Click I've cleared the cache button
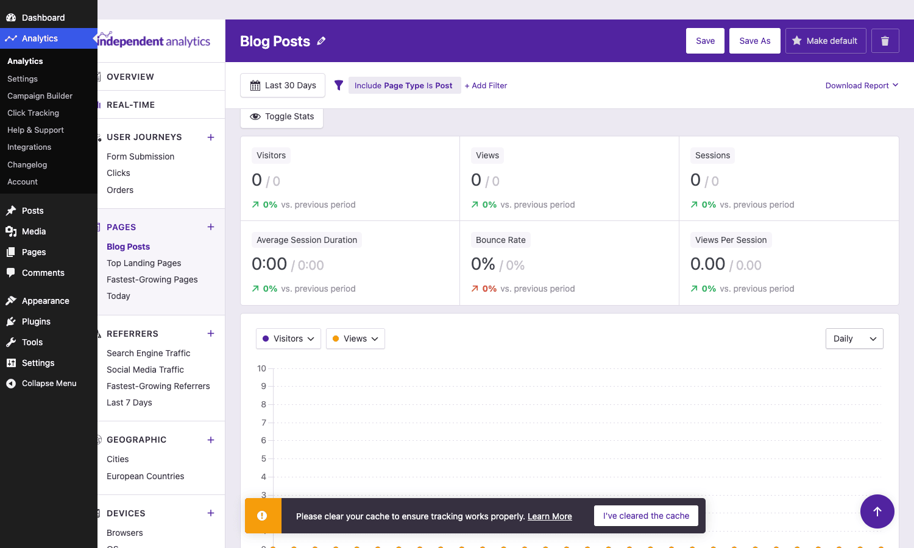Image resolution: width=914 pixels, height=548 pixels. (646, 516)
